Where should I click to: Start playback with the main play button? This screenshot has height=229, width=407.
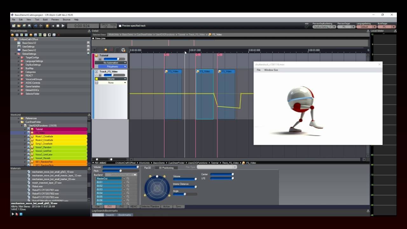[x=63, y=26]
